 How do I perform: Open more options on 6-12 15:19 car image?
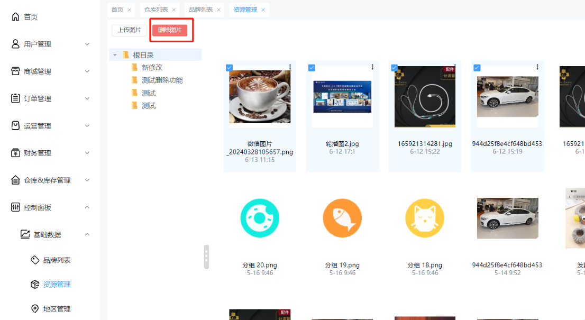pyautogui.click(x=537, y=67)
